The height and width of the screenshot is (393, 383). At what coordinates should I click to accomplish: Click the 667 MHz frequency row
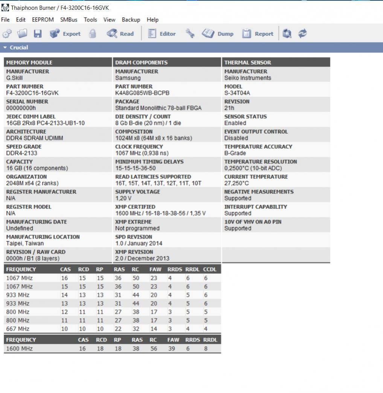(112, 329)
